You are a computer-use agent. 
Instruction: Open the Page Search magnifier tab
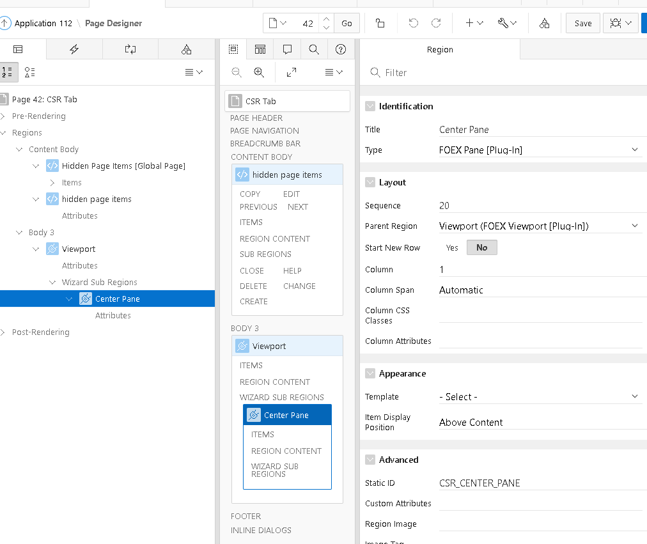[314, 49]
